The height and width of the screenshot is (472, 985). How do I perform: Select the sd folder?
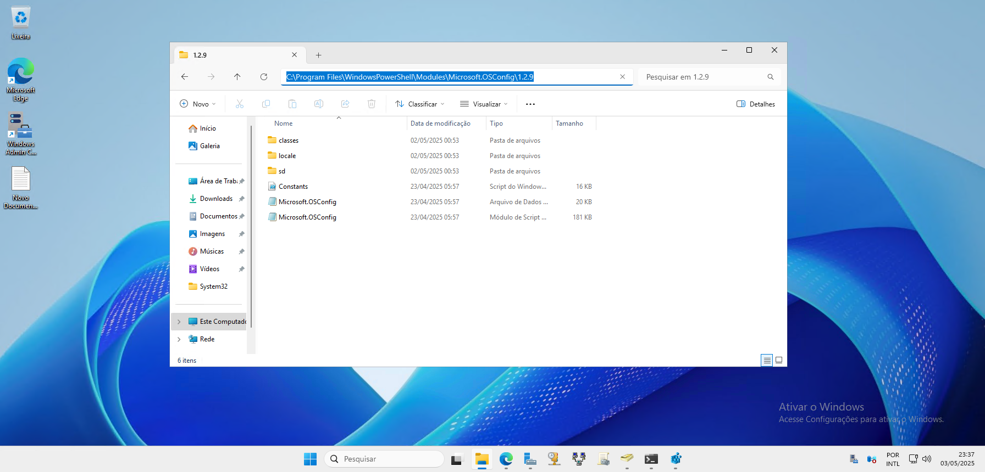pos(281,171)
